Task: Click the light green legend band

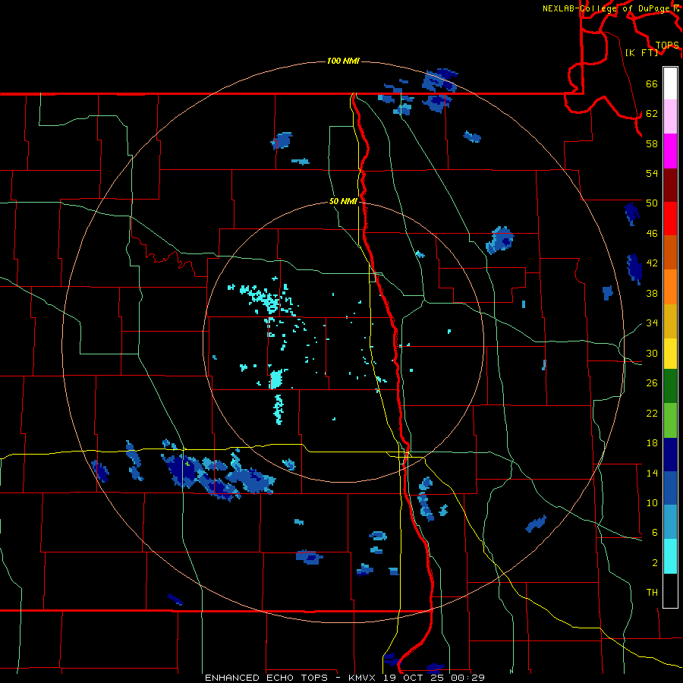Action: click(670, 420)
